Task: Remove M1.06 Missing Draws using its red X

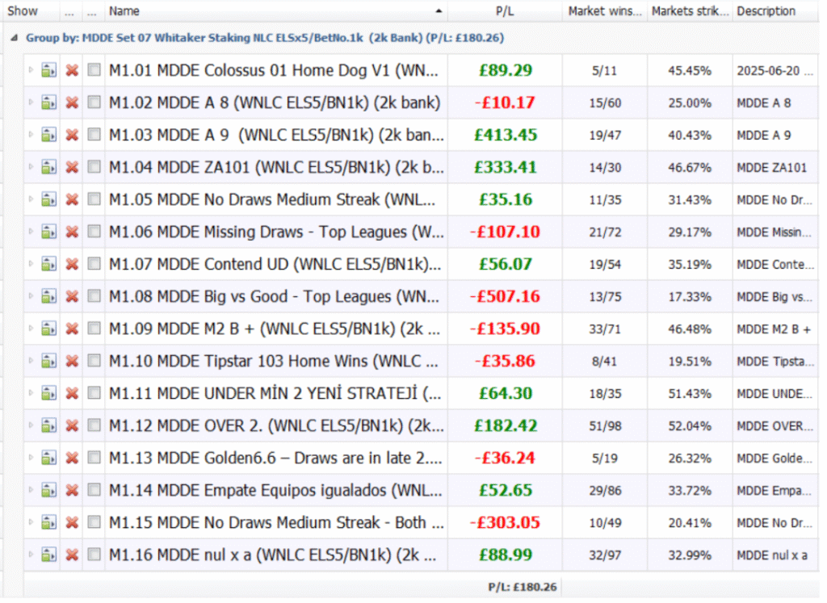Action: [72, 232]
